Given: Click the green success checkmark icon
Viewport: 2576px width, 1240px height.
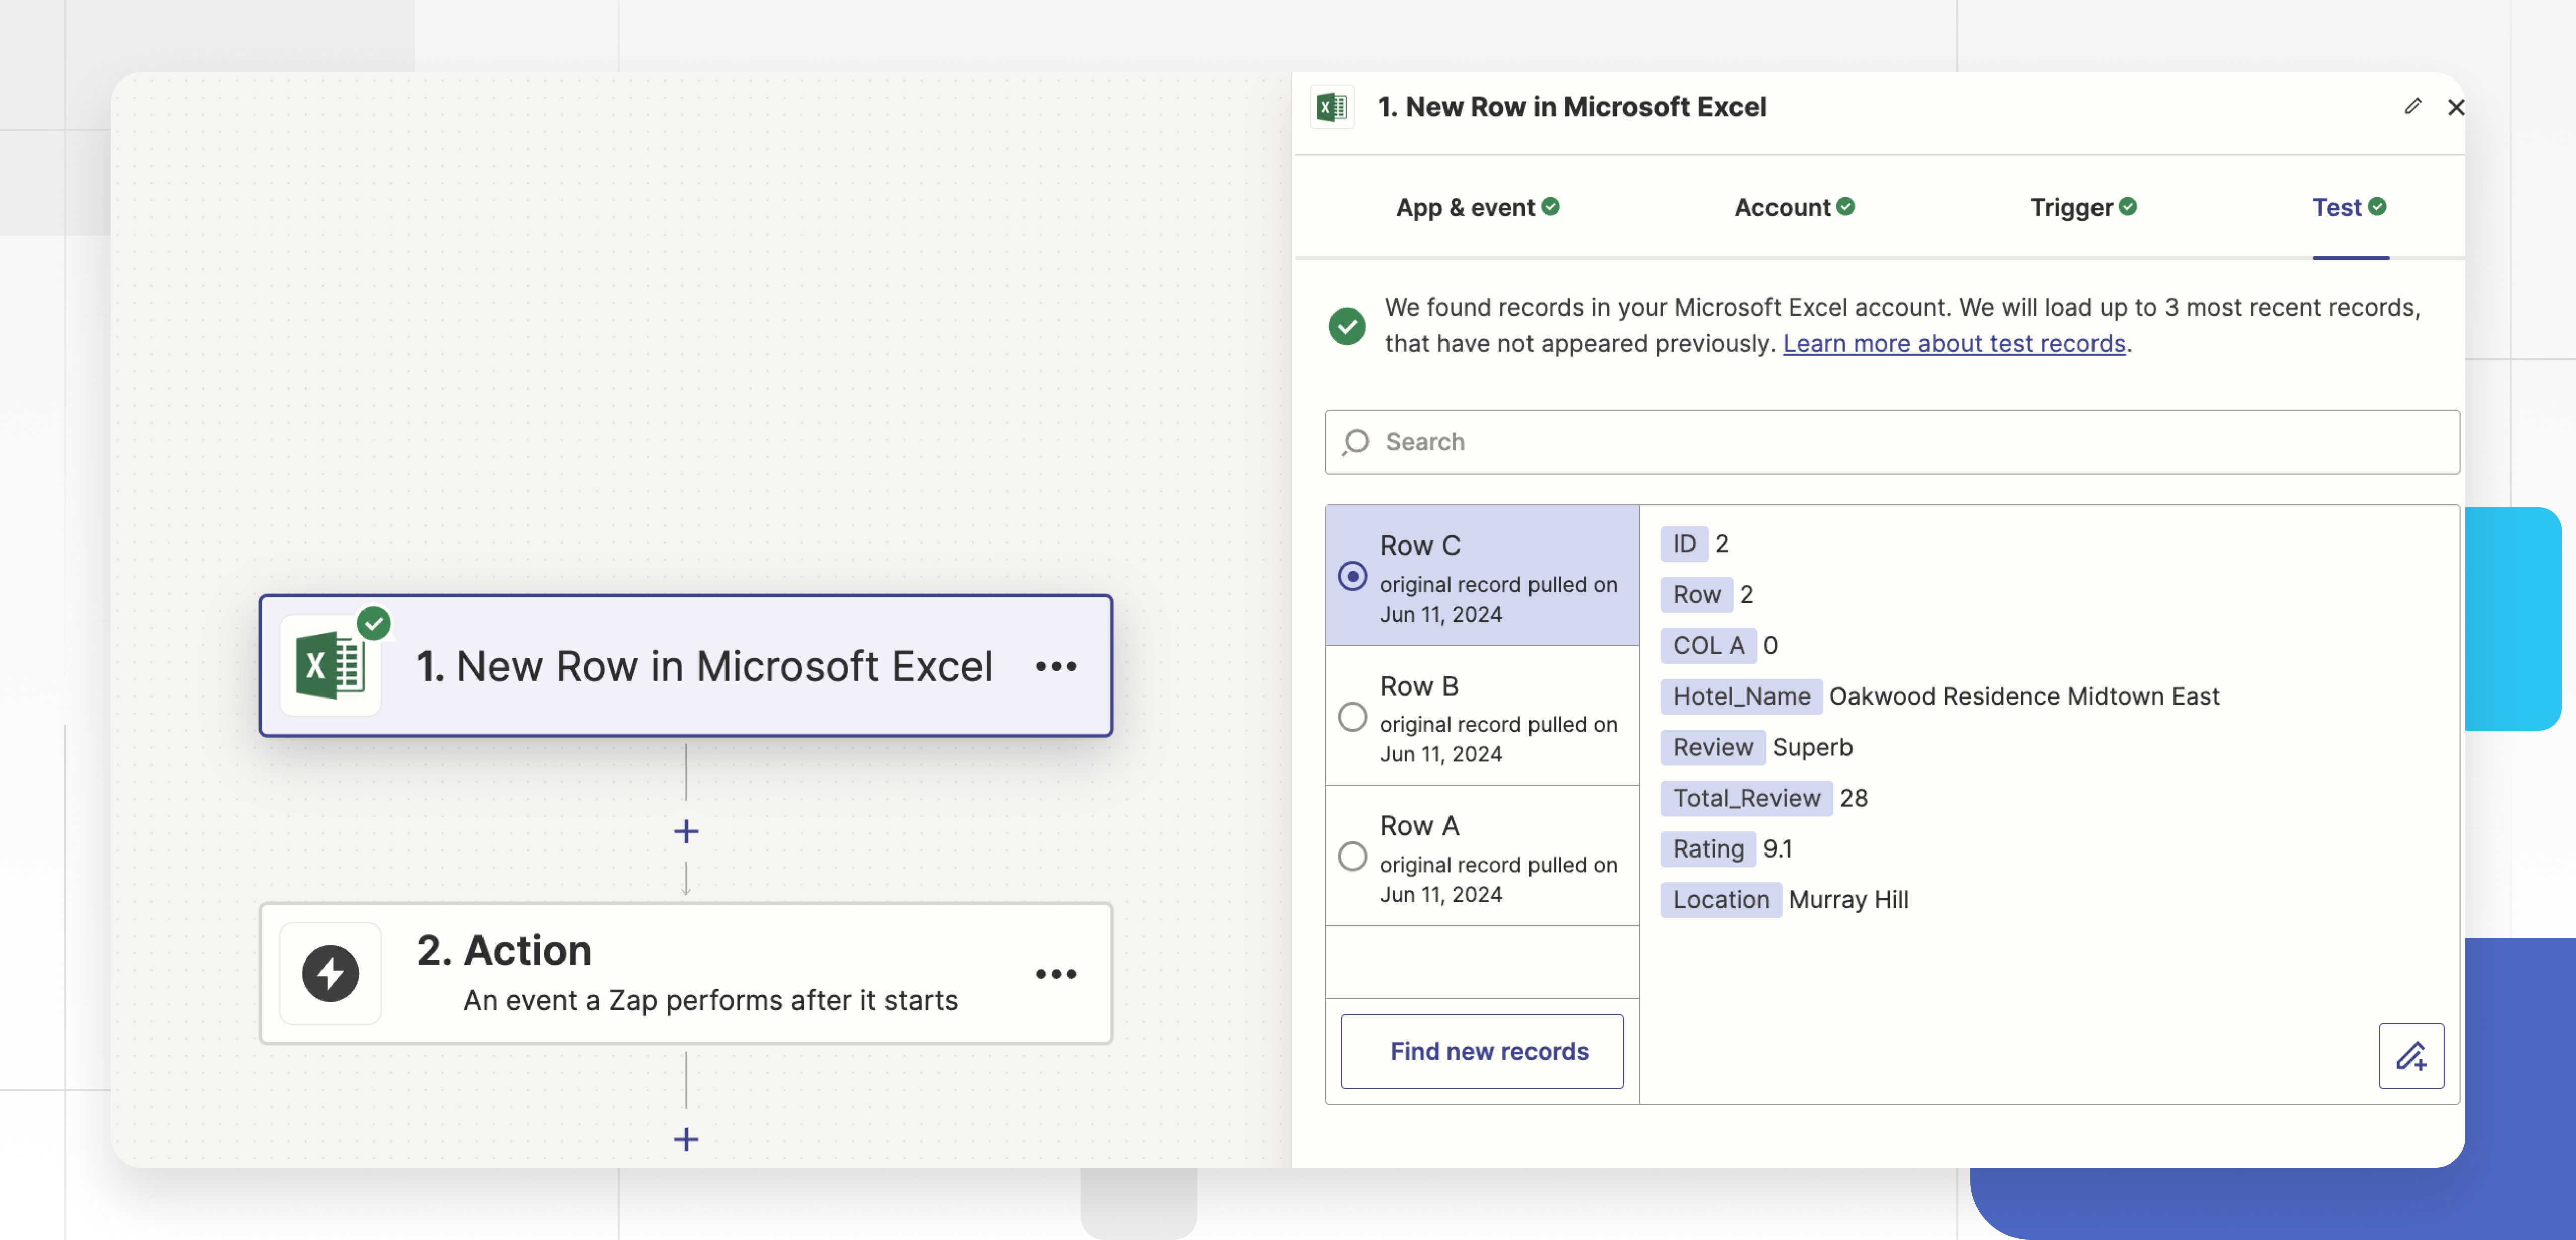Looking at the screenshot, I should point(1347,326).
